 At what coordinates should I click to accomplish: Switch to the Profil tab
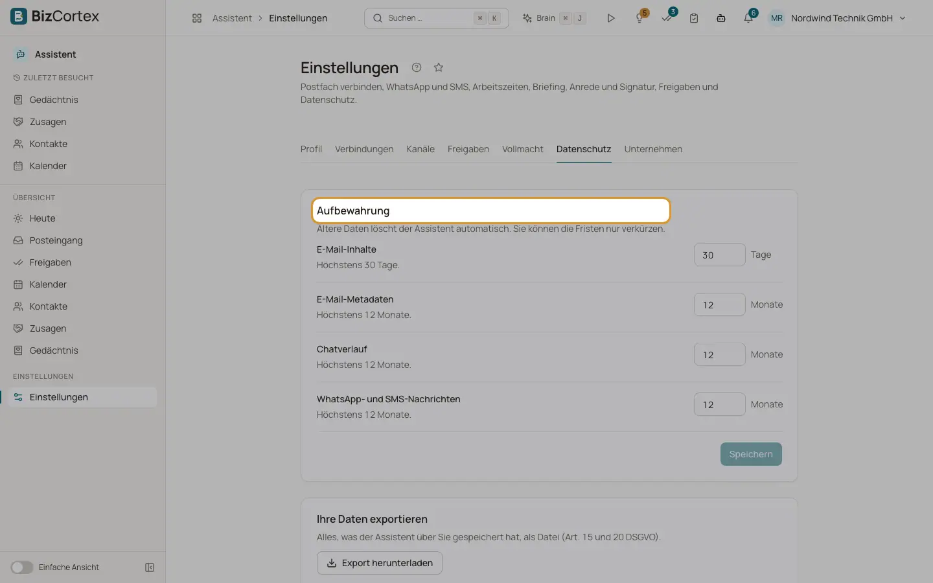[311, 149]
